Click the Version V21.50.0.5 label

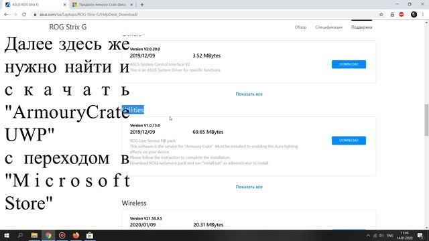click(146, 219)
